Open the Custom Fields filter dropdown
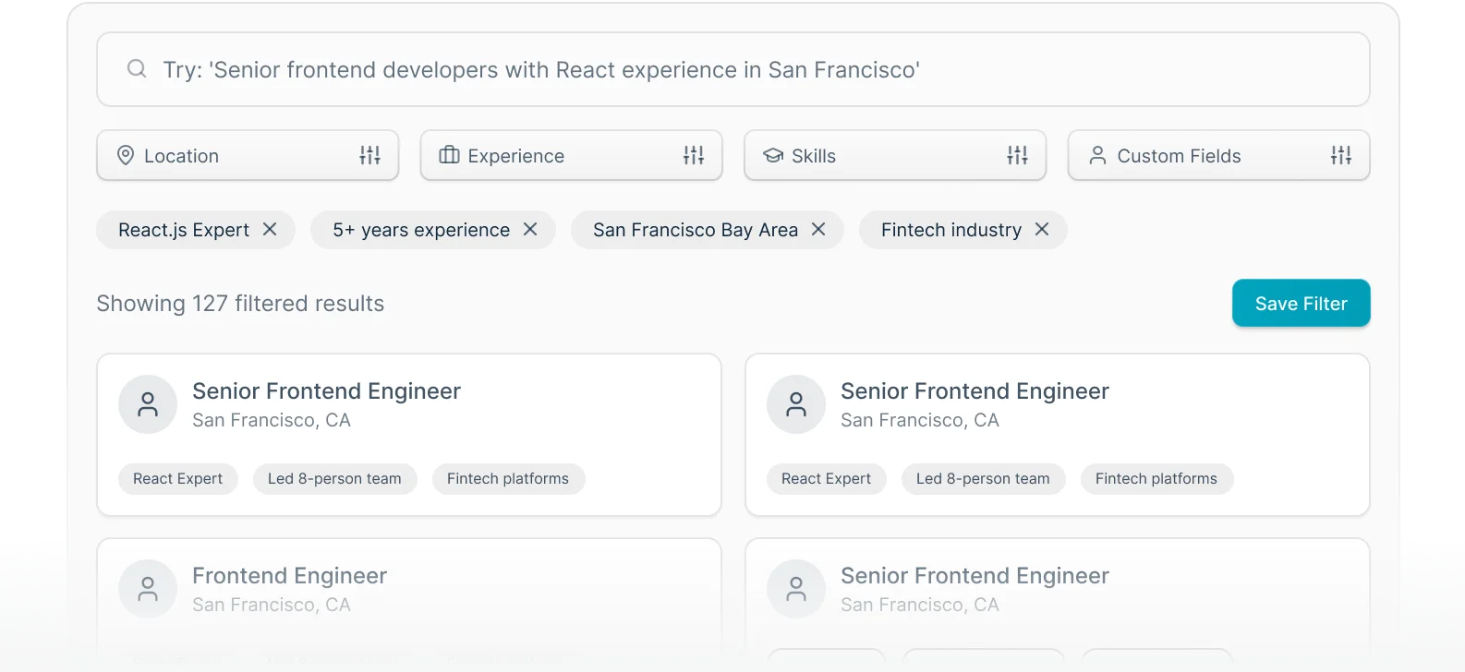 1218,155
